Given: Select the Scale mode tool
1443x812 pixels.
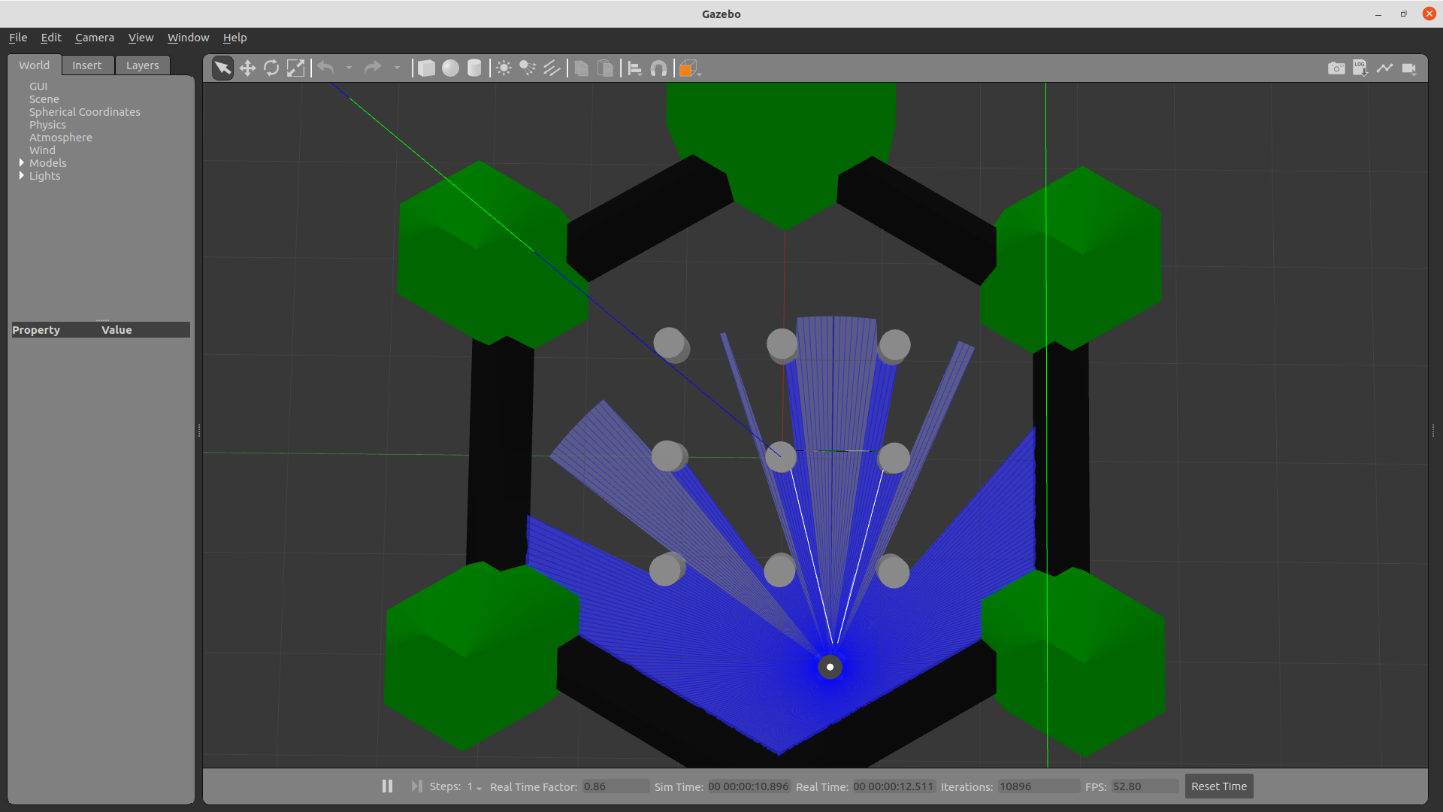Looking at the screenshot, I should [295, 68].
